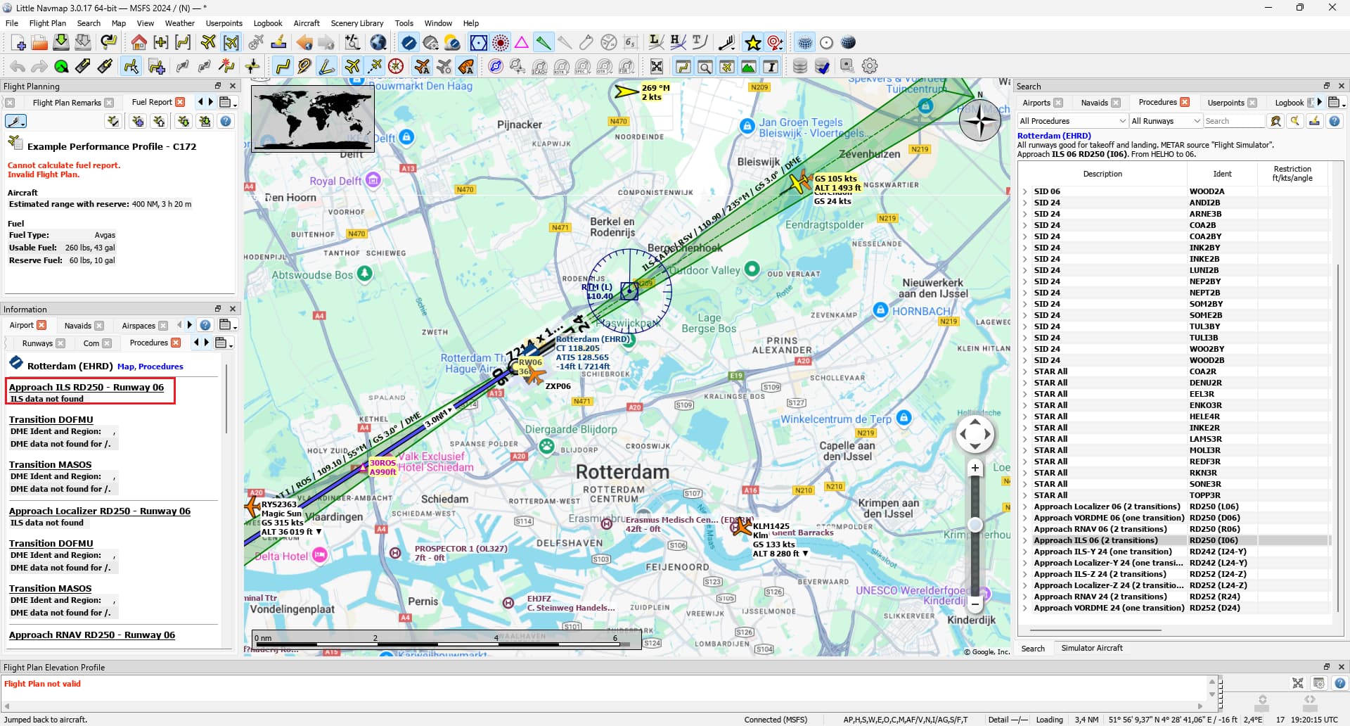Expand the SID 06 WOOD2A row
1350x726 pixels.
click(x=1025, y=191)
